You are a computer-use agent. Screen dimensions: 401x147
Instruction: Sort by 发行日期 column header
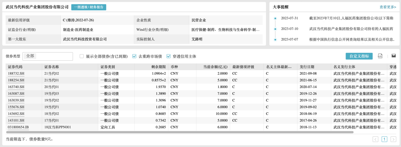pos(307,67)
